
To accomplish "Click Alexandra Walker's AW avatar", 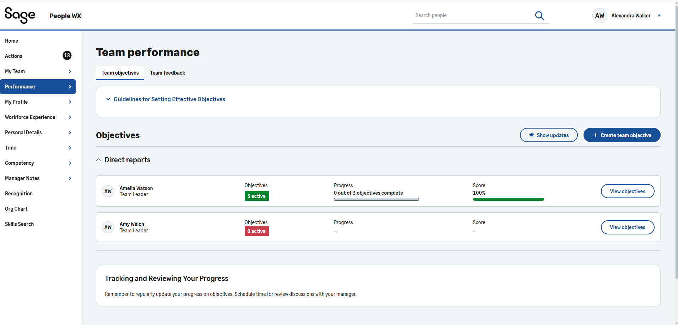I will 600,16.
